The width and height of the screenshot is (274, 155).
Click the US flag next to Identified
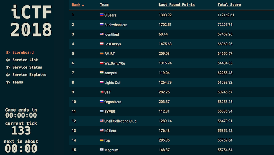[102, 34]
